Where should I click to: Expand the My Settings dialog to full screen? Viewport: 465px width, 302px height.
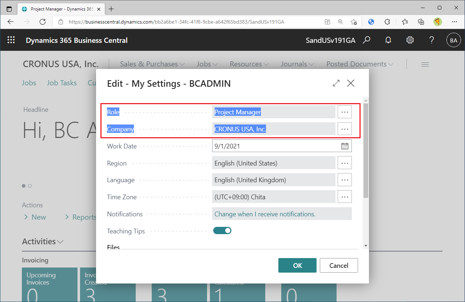pos(336,83)
